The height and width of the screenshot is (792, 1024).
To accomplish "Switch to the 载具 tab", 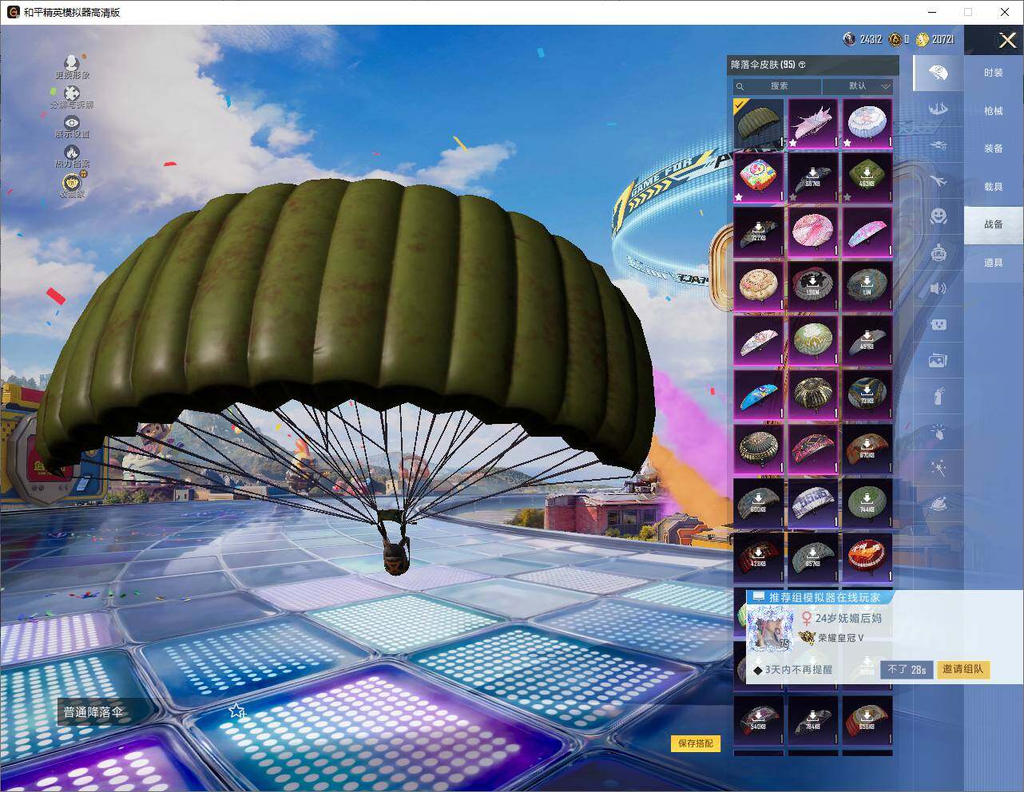I will coord(994,187).
